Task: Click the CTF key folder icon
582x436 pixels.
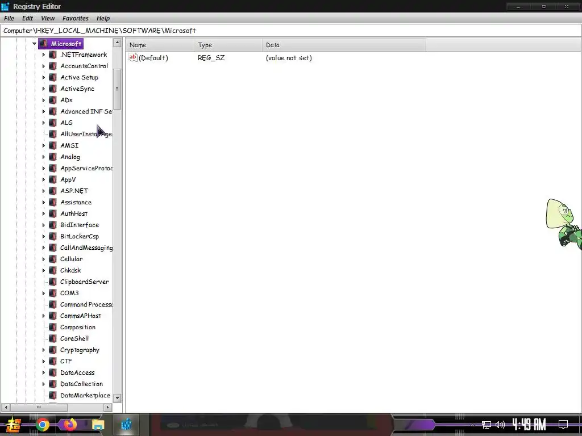Action: pyautogui.click(x=53, y=361)
